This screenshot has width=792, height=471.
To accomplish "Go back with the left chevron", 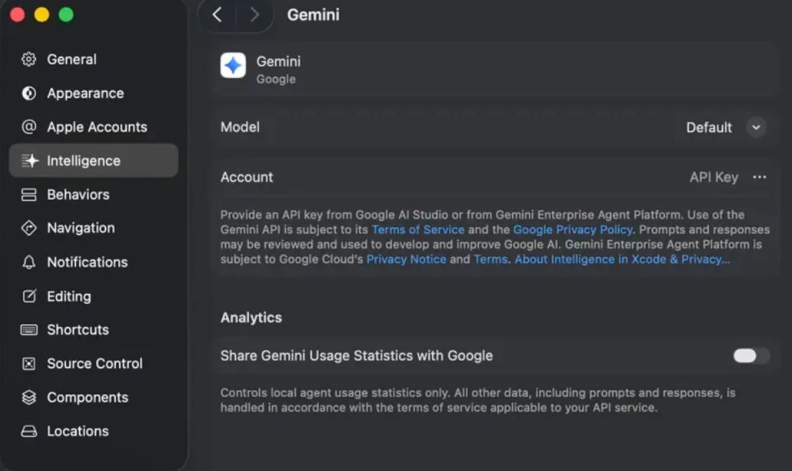I will [x=217, y=15].
